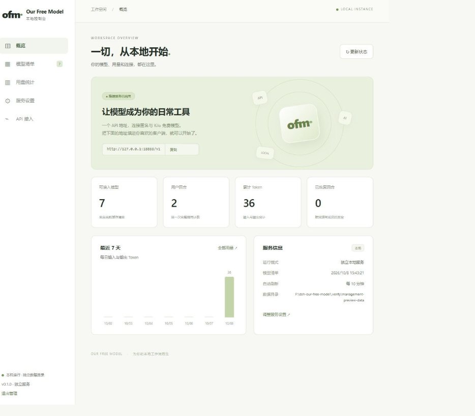Click the green service-enabled status badge

point(118,96)
